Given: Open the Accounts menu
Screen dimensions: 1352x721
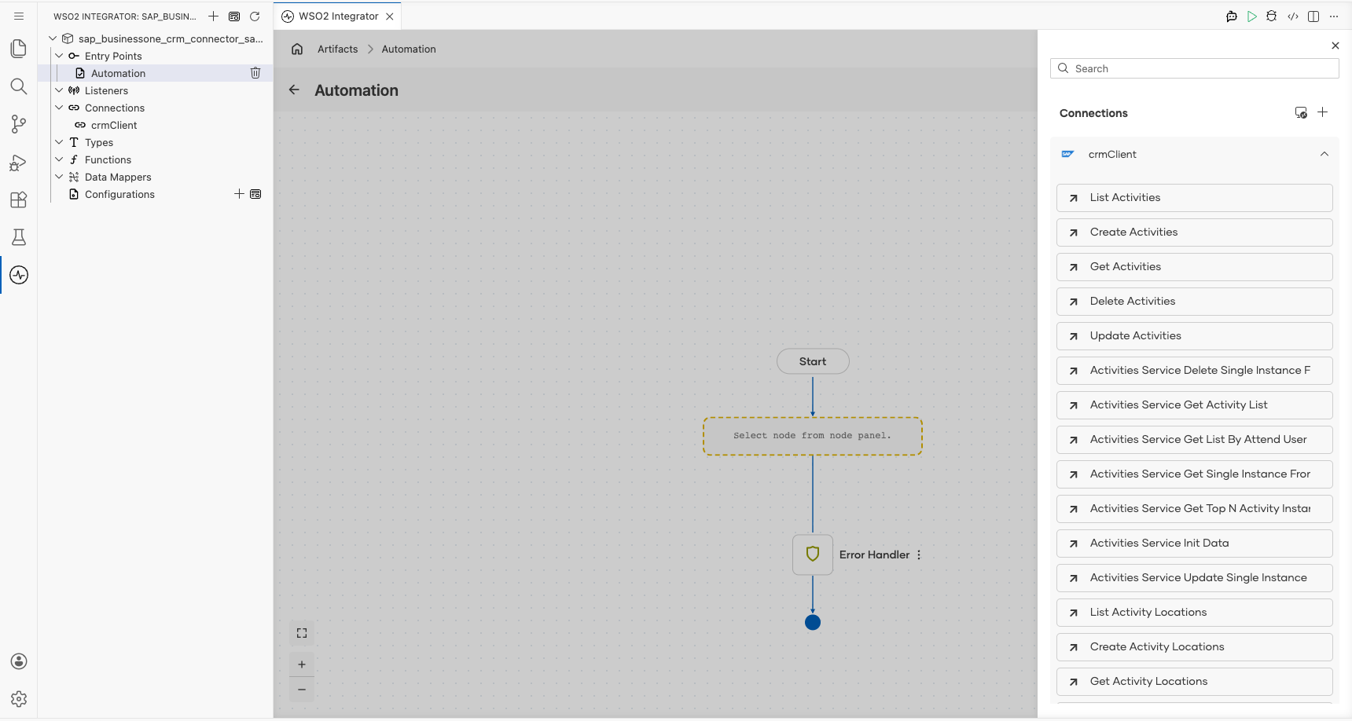Looking at the screenshot, I should coord(19,661).
